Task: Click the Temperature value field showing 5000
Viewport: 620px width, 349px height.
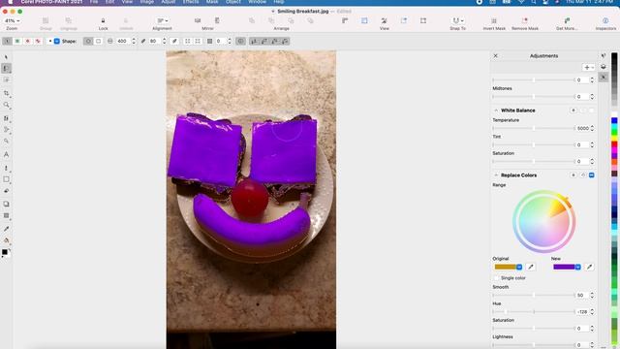Action: (x=582, y=128)
